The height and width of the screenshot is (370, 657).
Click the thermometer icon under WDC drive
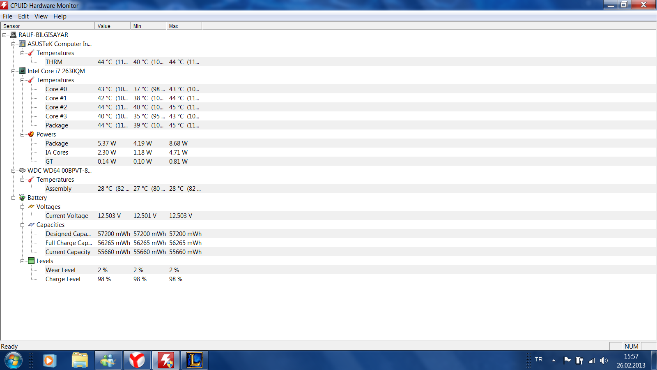click(31, 180)
